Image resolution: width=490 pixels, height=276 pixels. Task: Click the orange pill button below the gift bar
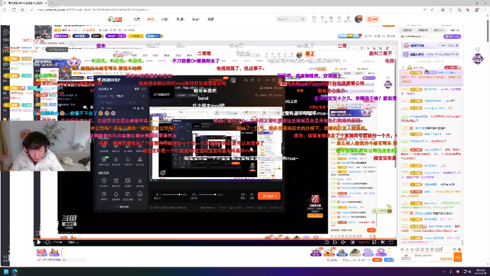(x=377, y=259)
